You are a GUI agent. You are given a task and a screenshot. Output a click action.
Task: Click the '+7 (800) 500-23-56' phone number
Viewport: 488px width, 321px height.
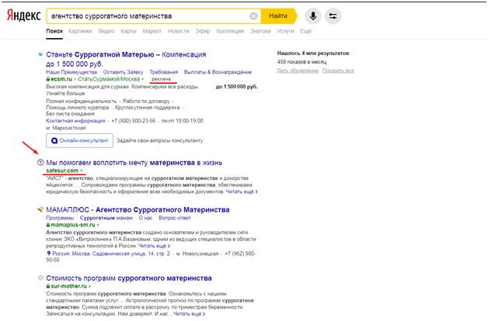pyautogui.click(x=134, y=121)
